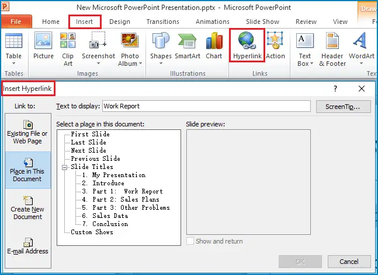Create a Photo Album
The height and width of the screenshot is (275, 378).
[x=130, y=50]
